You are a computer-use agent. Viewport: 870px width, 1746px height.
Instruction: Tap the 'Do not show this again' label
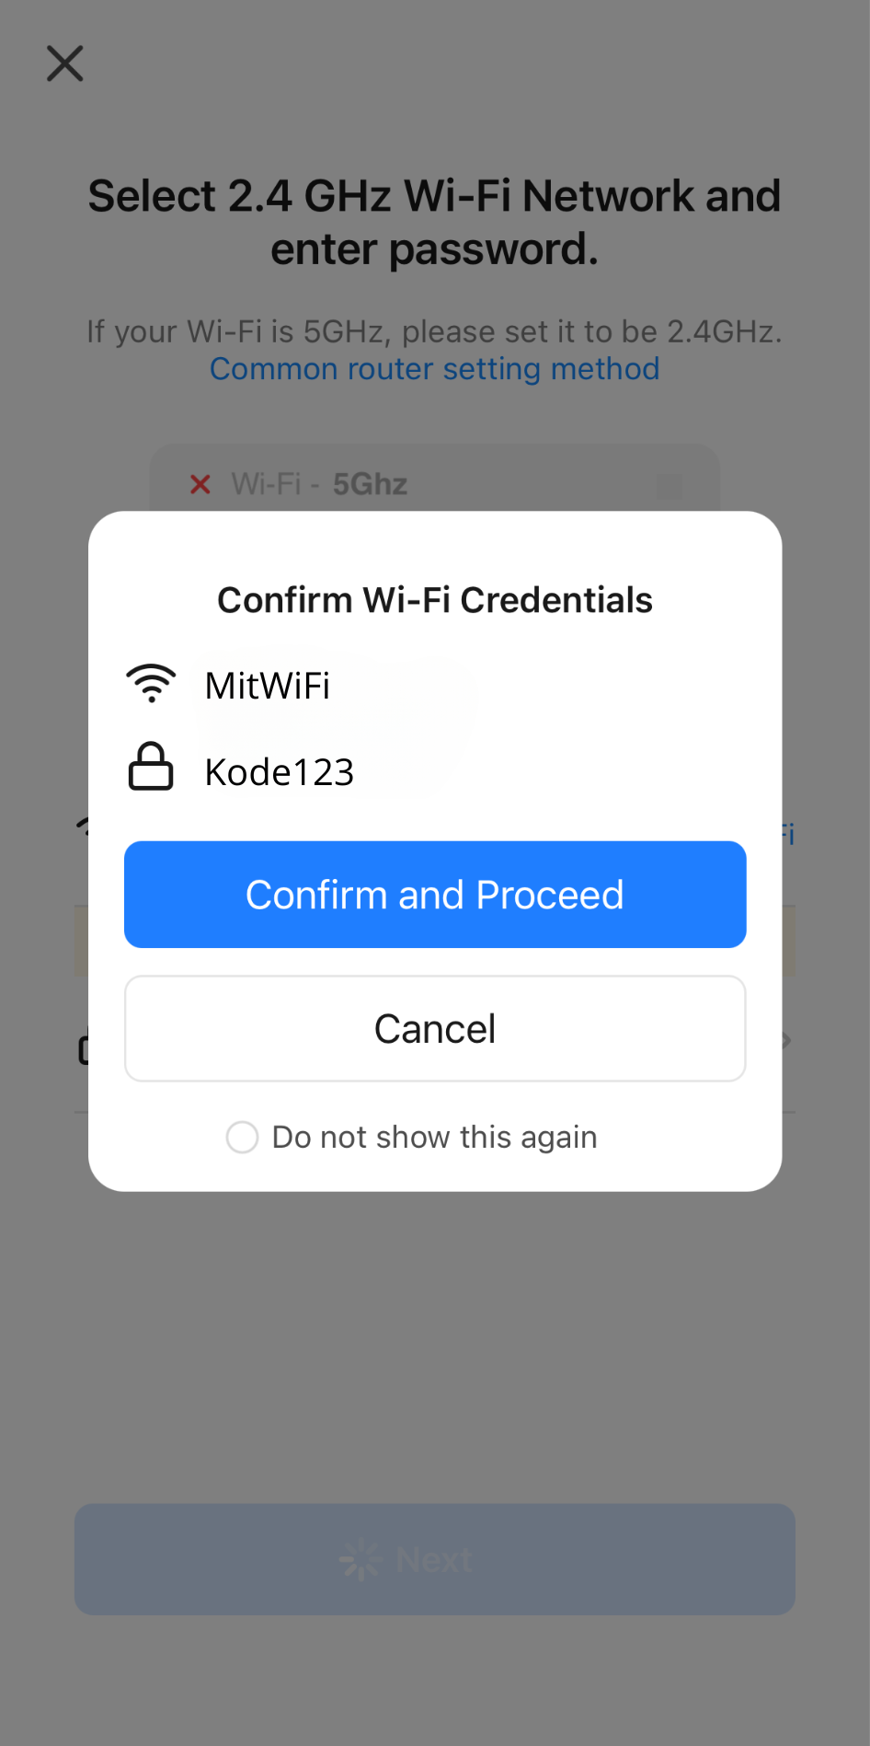pos(434,1137)
